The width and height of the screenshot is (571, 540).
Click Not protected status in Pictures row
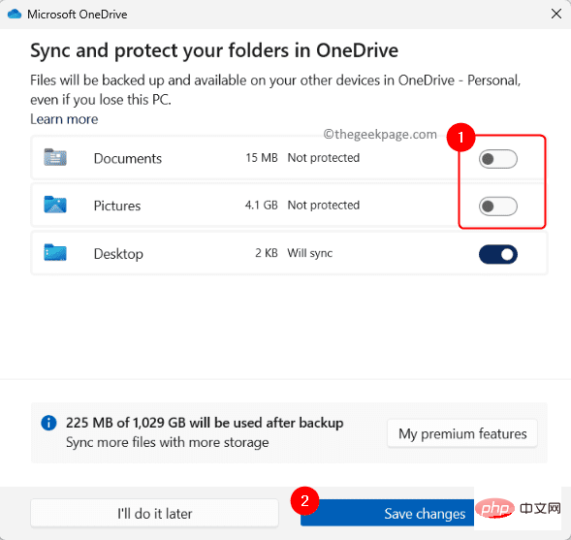(324, 206)
